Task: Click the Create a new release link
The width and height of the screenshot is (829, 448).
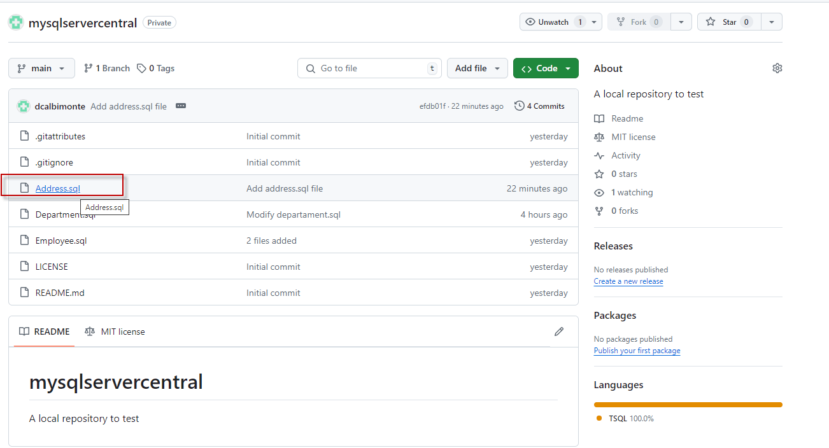Action: [x=628, y=281]
